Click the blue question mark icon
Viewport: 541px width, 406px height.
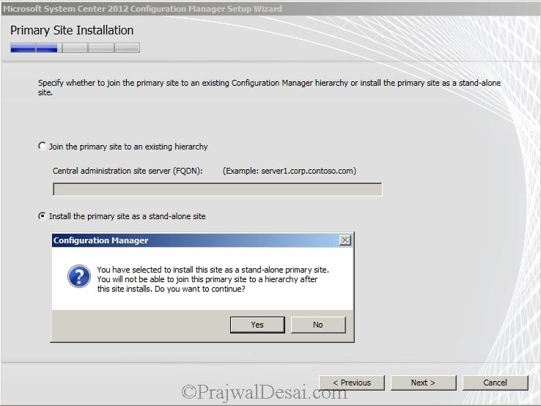pos(79,276)
